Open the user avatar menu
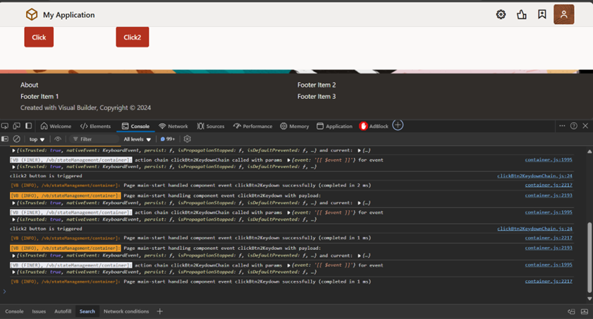Image resolution: width=593 pixels, height=319 pixels. (x=564, y=14)
